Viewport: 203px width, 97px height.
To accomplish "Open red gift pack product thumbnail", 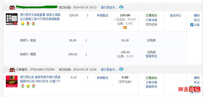I will point(12,81).
